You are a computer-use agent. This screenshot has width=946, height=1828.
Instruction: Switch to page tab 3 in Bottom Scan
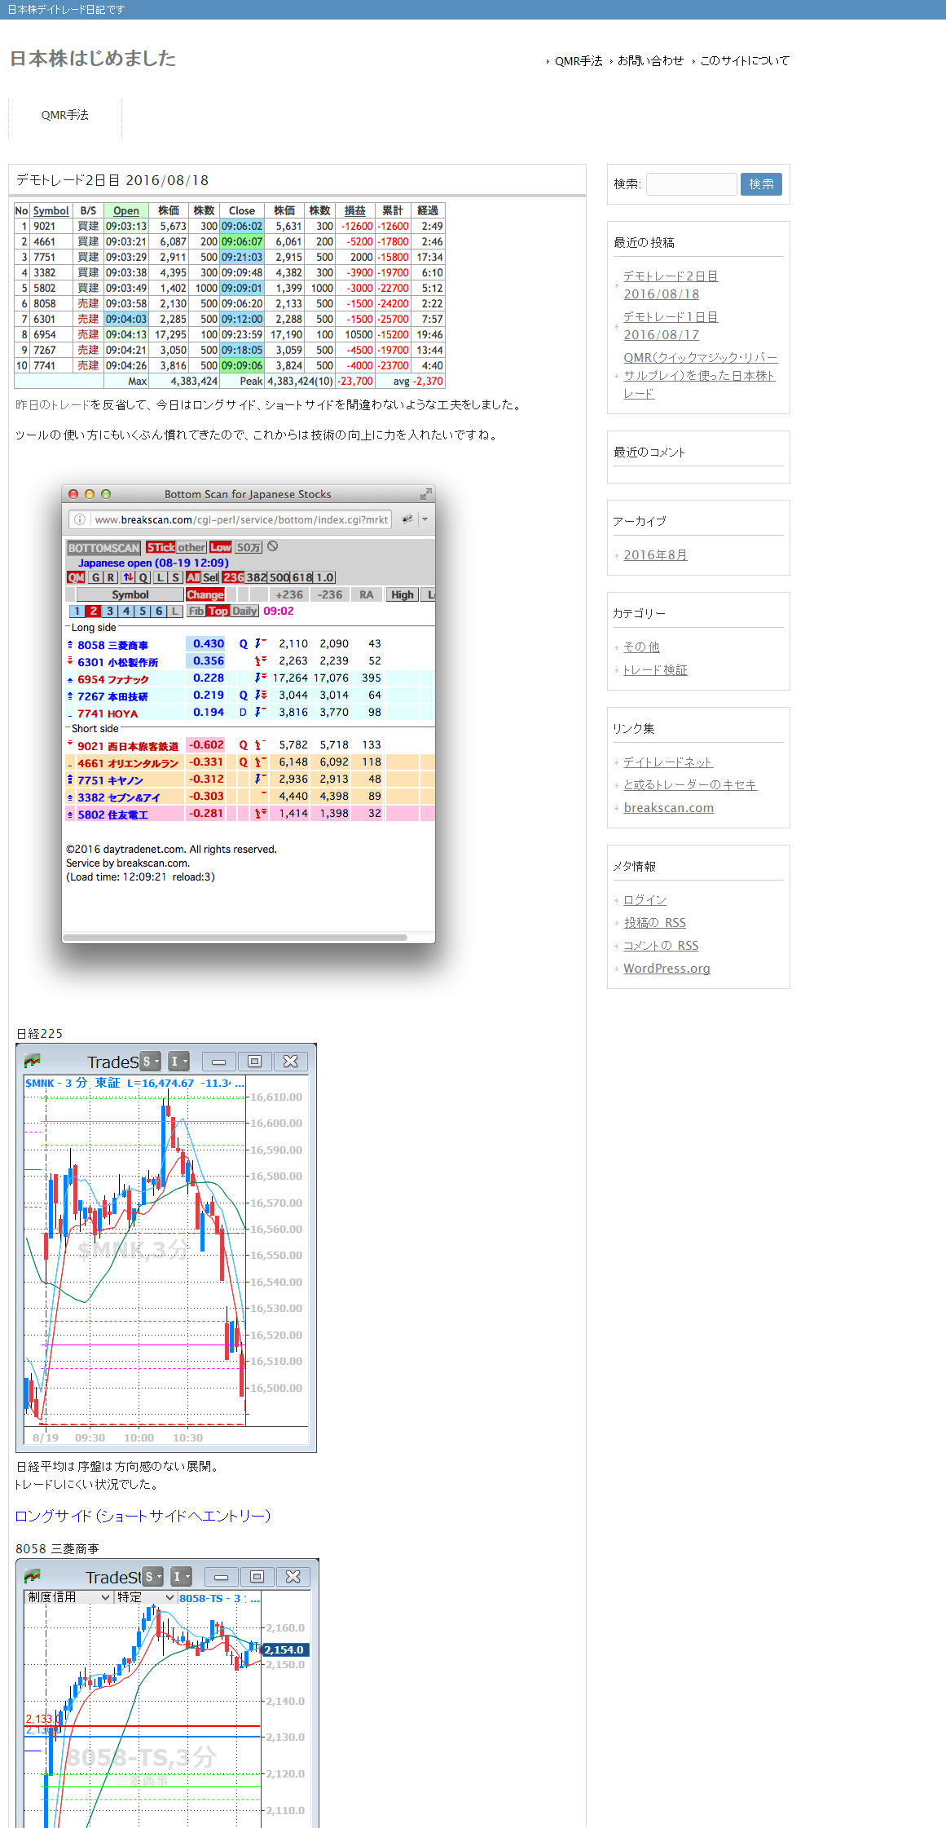110,611
